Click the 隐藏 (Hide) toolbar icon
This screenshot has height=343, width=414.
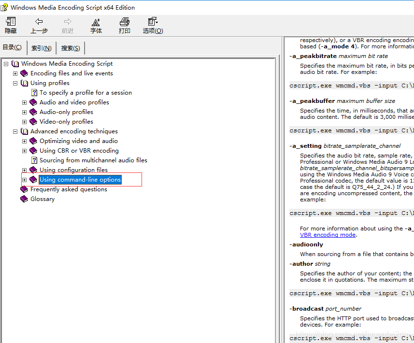pos(11,21)
